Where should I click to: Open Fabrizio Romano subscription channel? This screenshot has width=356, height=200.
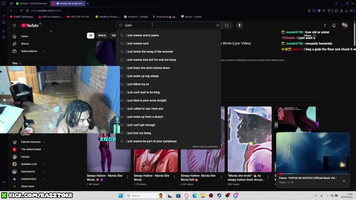pyautogui.click(x=31, y=142)
